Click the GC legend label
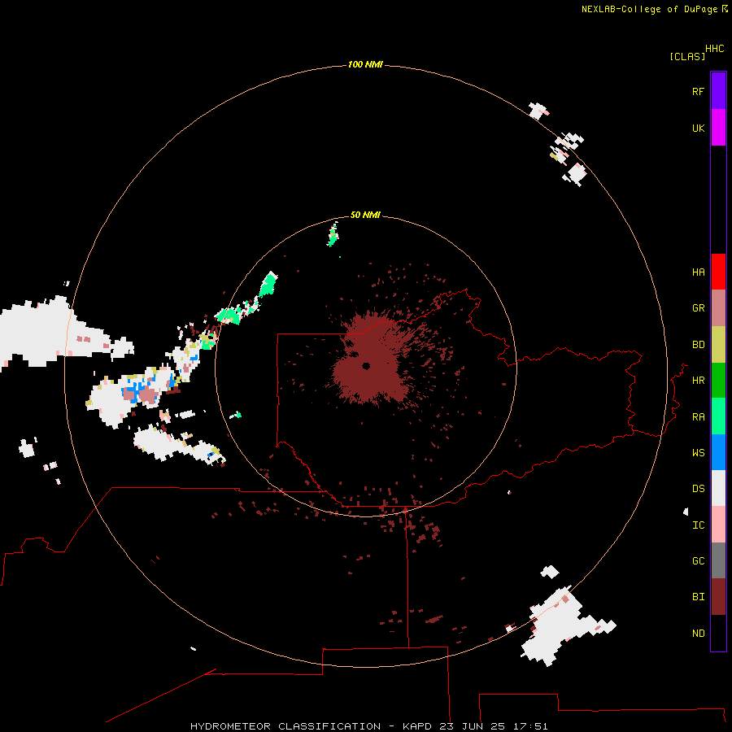This screenshot has height=732, width=732. coord(698,561)
